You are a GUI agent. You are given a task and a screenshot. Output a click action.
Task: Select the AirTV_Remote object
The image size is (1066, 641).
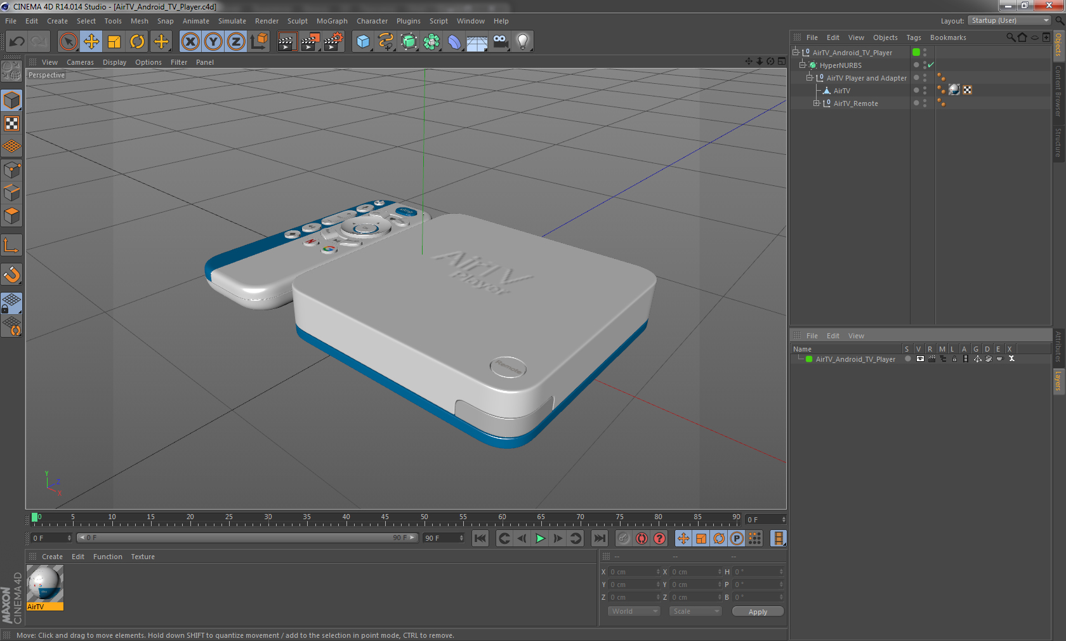point(855,103)
